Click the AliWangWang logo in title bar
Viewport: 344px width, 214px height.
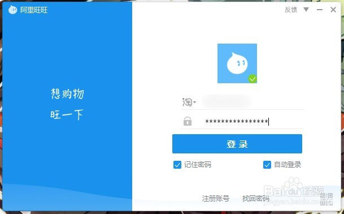[12, 10]
